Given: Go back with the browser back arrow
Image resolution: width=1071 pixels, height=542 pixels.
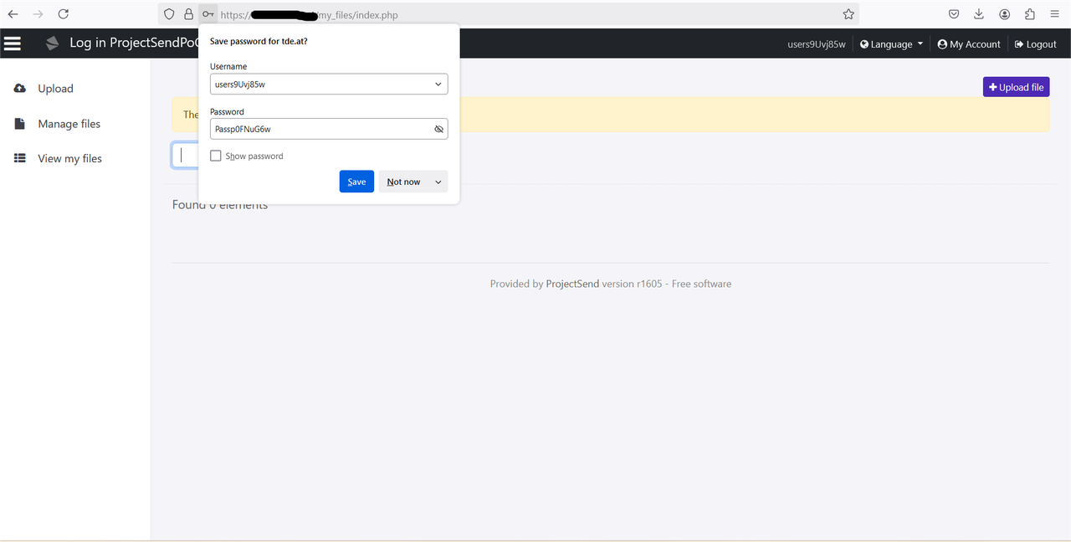Looking at the screenshot, I should tap(13, 14).
